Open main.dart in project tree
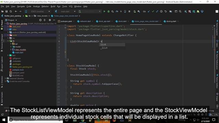 pos(19,53)
